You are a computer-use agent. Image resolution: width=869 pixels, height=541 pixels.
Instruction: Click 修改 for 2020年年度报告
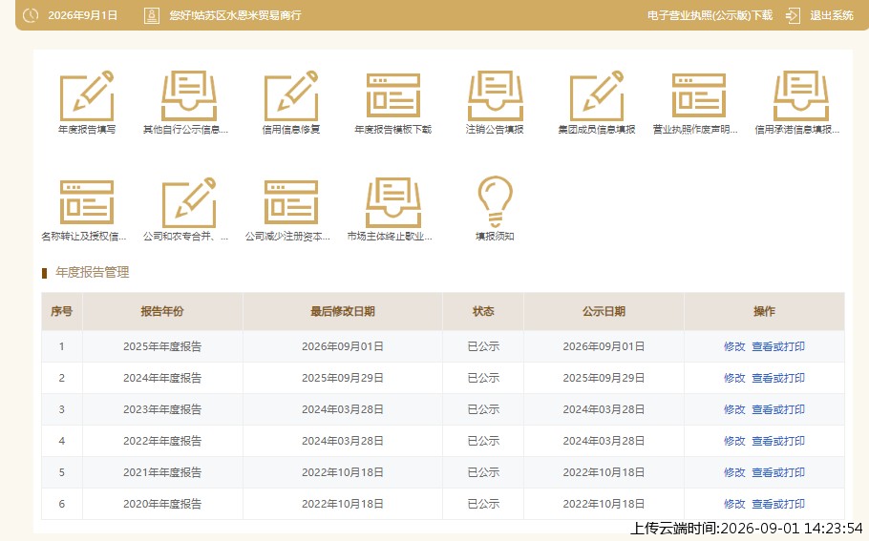(x=734, y=504)
